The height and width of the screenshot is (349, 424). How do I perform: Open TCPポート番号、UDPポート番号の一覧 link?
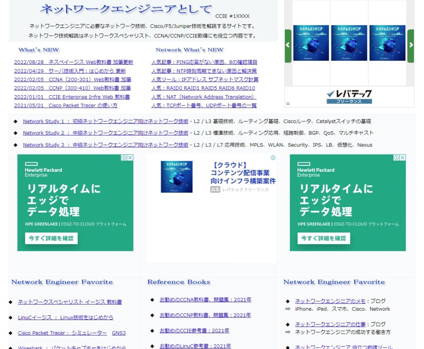(204, 106)
